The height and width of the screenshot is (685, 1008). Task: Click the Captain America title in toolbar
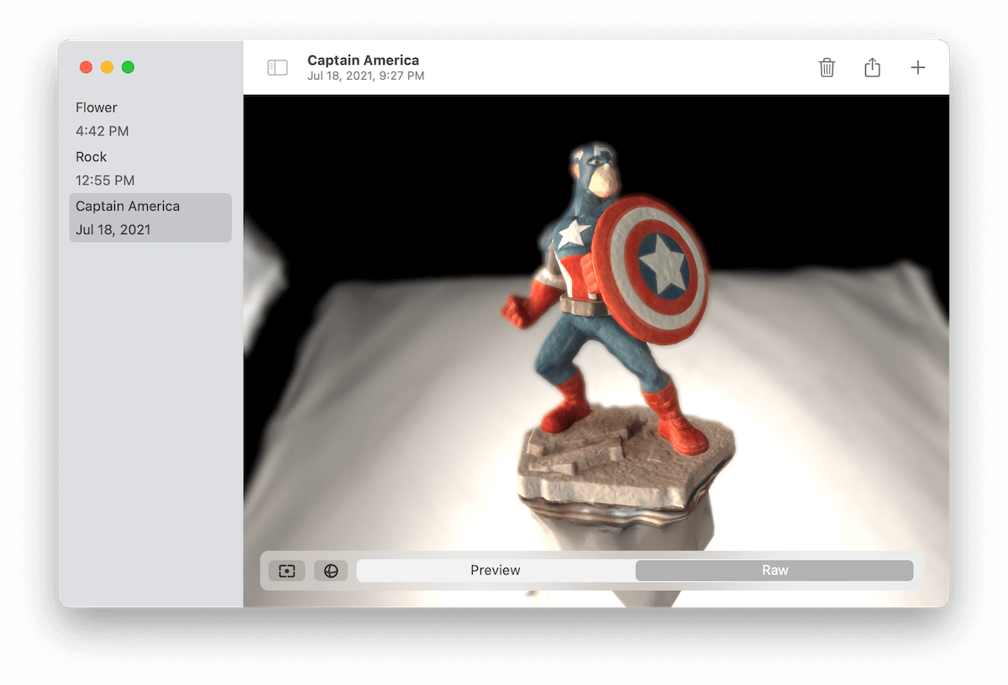[363, 60]
